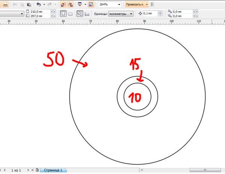The height and width of the screenshot is (174, 225).
Task: Click the Paste clipboard icon
Action: (29, 4)
